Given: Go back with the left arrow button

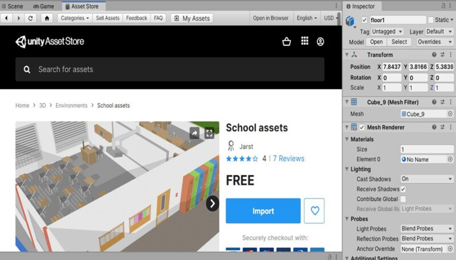Looking at the screenshot, I should coord(6,18).
